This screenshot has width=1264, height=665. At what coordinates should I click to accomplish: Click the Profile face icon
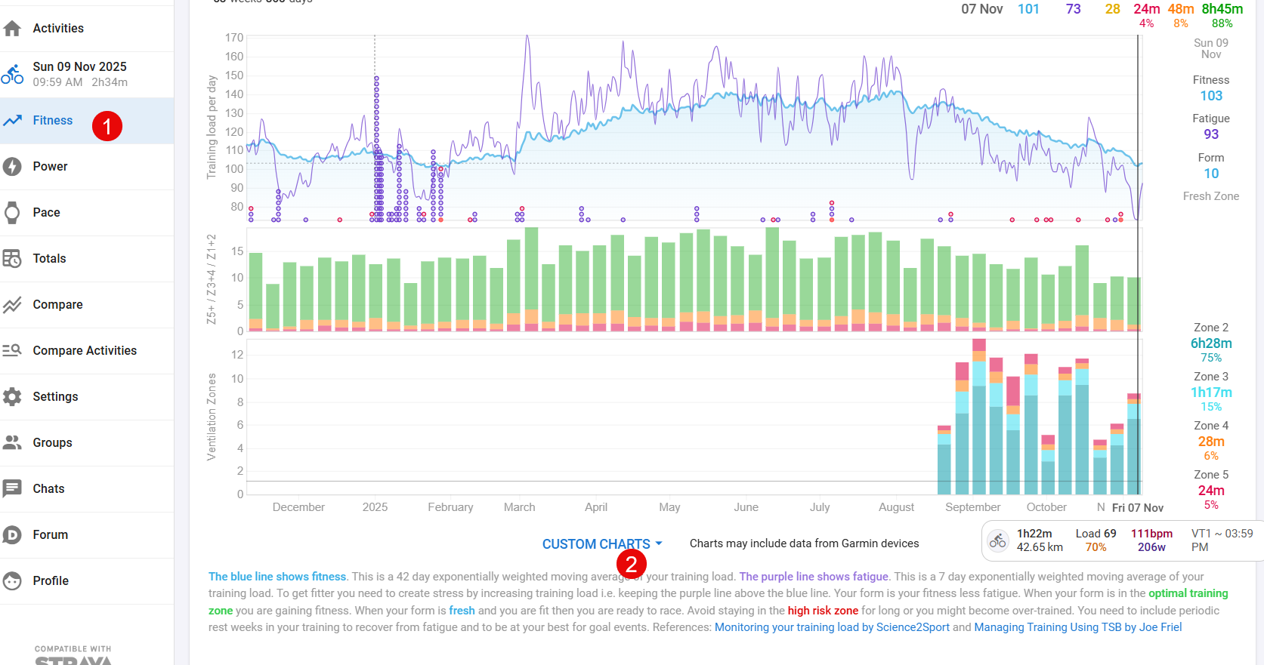(x=12, y=581)
